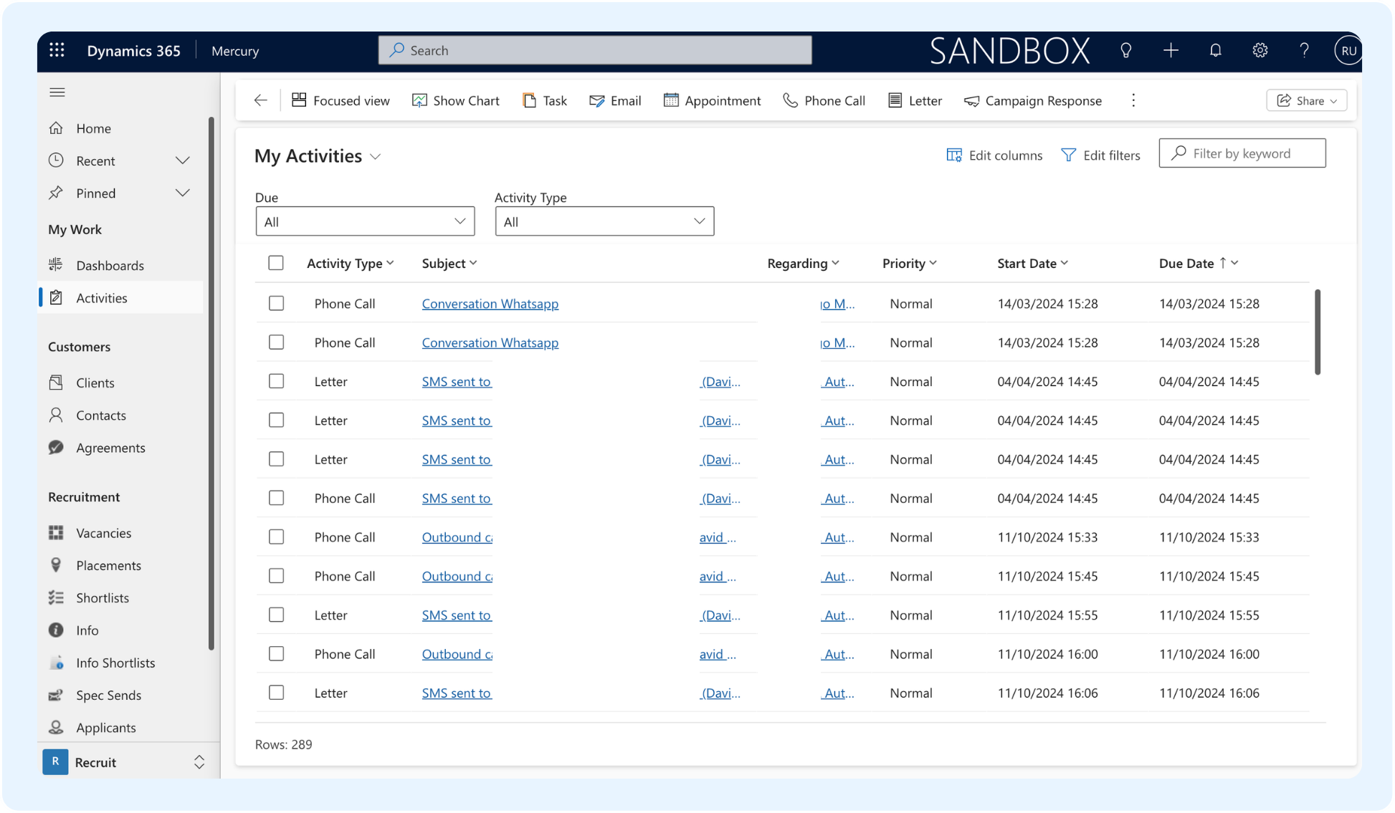This screenshot has width=1395, height=813.
Task: Click the back arrow in command bar
Action: pyautogui.click(x=261, y=100)
